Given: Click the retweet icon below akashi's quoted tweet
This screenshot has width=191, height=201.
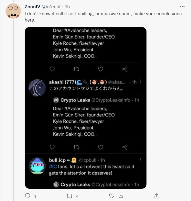Looking at the screenshot, I should (77, 147).
